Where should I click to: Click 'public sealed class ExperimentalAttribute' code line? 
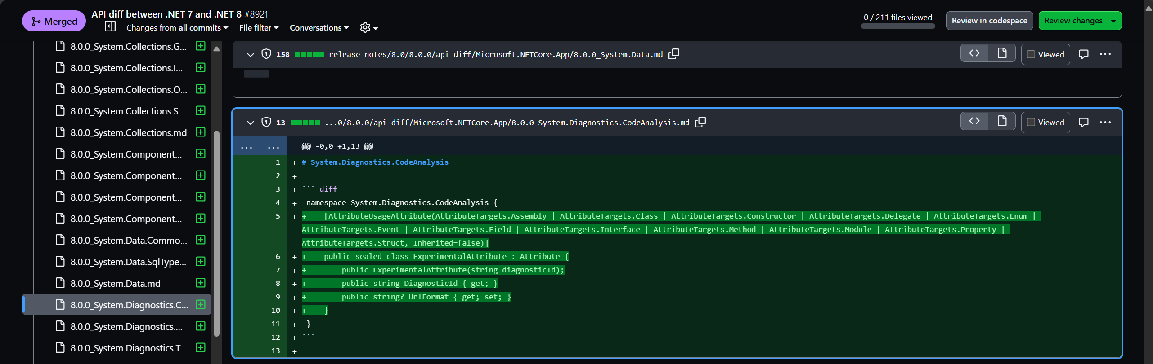pos(435,257)
